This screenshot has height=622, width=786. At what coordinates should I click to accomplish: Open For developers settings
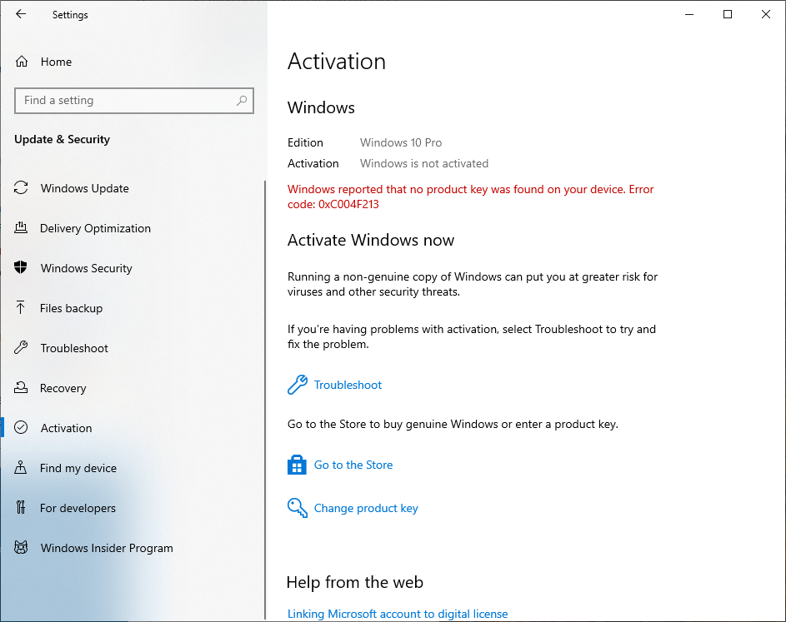[x=78, y=508]
